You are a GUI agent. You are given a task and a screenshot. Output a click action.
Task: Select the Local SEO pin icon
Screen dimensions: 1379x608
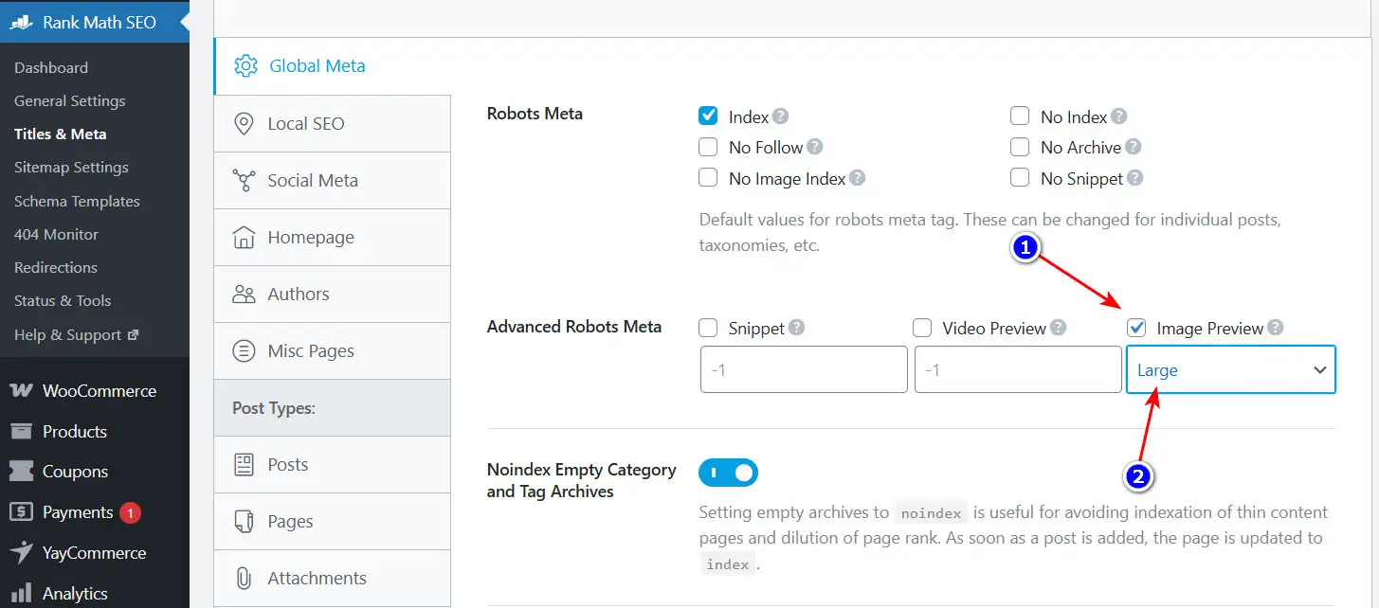(245, 123)
